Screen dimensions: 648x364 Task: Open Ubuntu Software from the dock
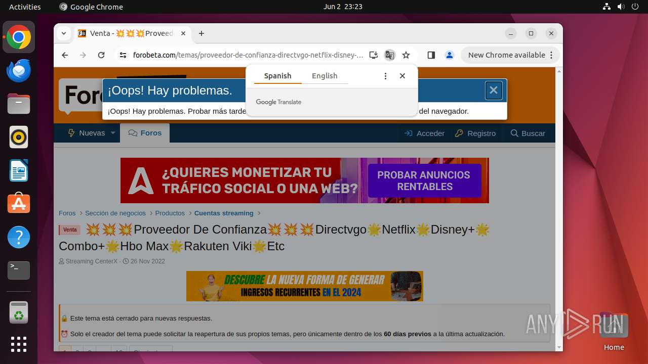click(x=19, y=204)
